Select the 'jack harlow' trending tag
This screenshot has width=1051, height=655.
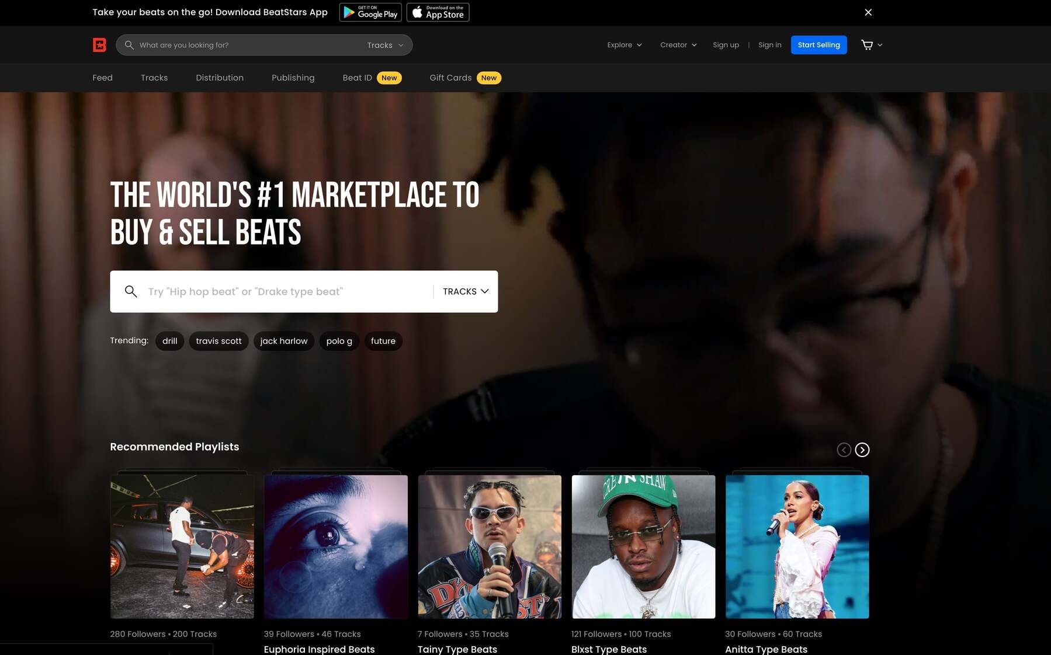[x=283, y=341]
